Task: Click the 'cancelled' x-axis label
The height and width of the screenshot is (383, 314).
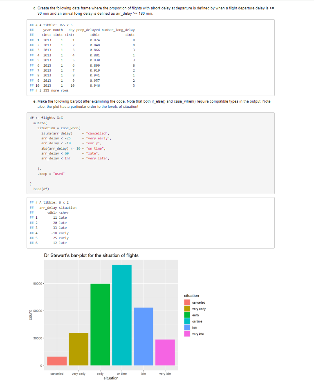Action: 57,374
